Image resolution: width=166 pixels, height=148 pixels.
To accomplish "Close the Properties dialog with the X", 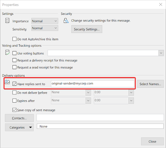I will (x=161, y=4).
